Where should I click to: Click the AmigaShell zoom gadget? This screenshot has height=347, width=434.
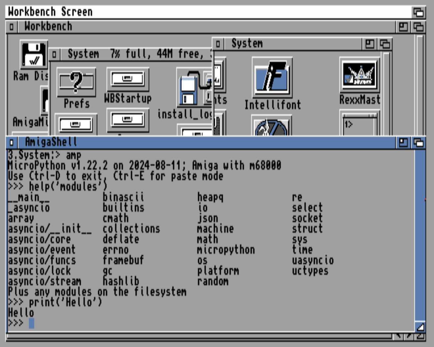403,142
